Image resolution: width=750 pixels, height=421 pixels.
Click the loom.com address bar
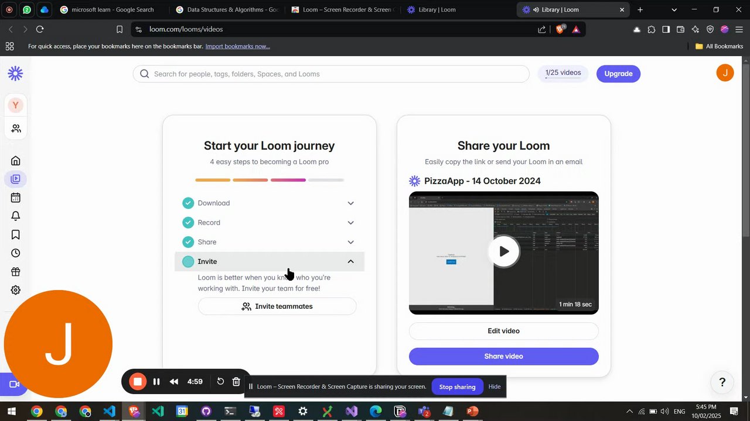[x=334, y=29]
